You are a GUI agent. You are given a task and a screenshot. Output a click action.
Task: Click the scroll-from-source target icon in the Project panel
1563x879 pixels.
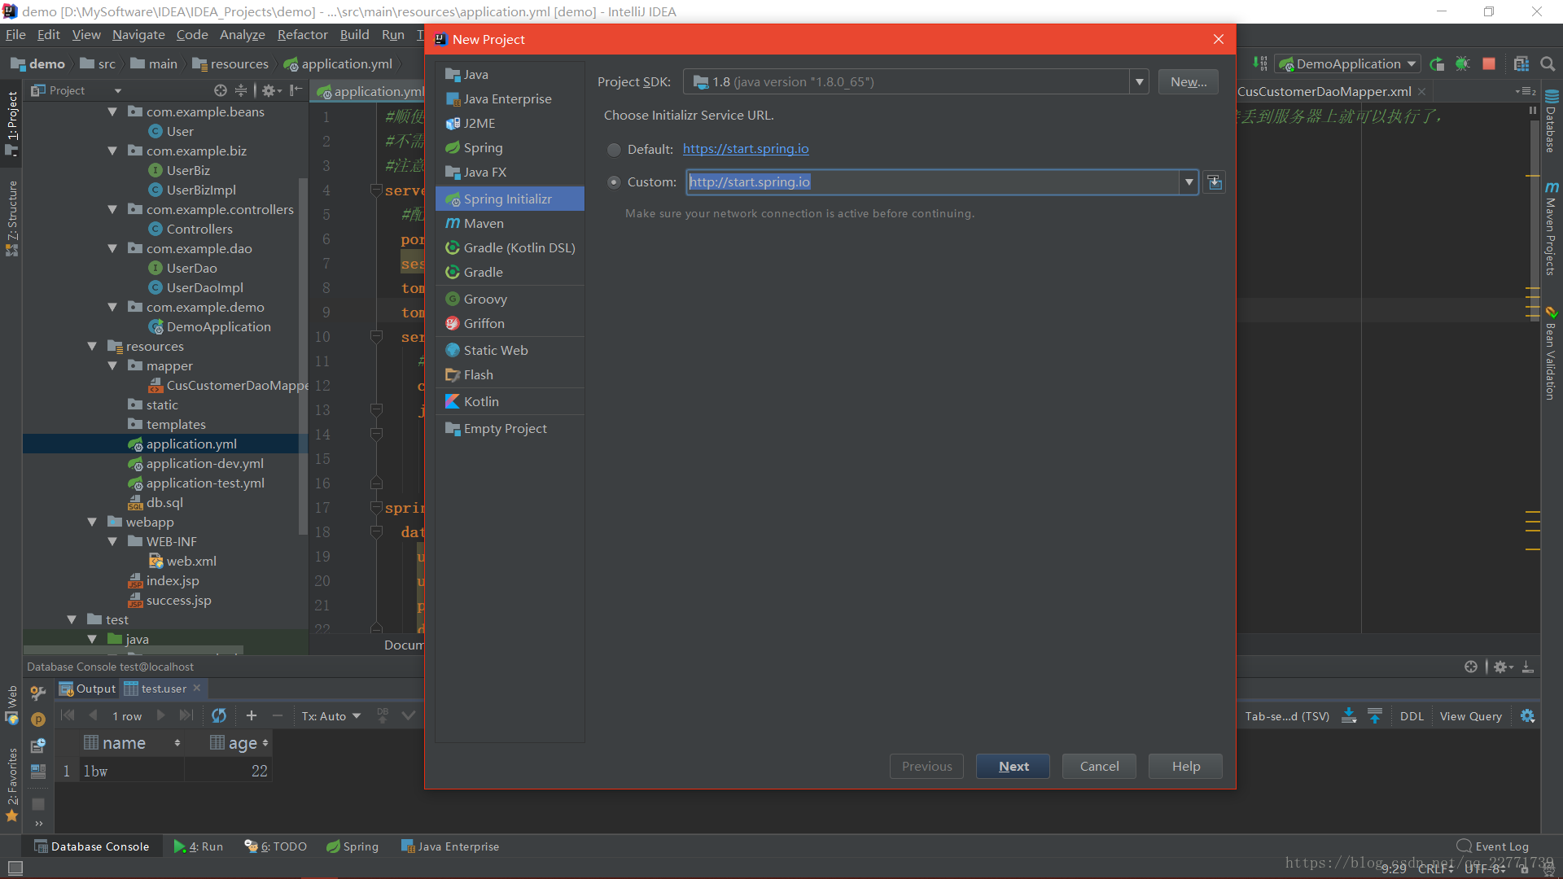[221, 90]
